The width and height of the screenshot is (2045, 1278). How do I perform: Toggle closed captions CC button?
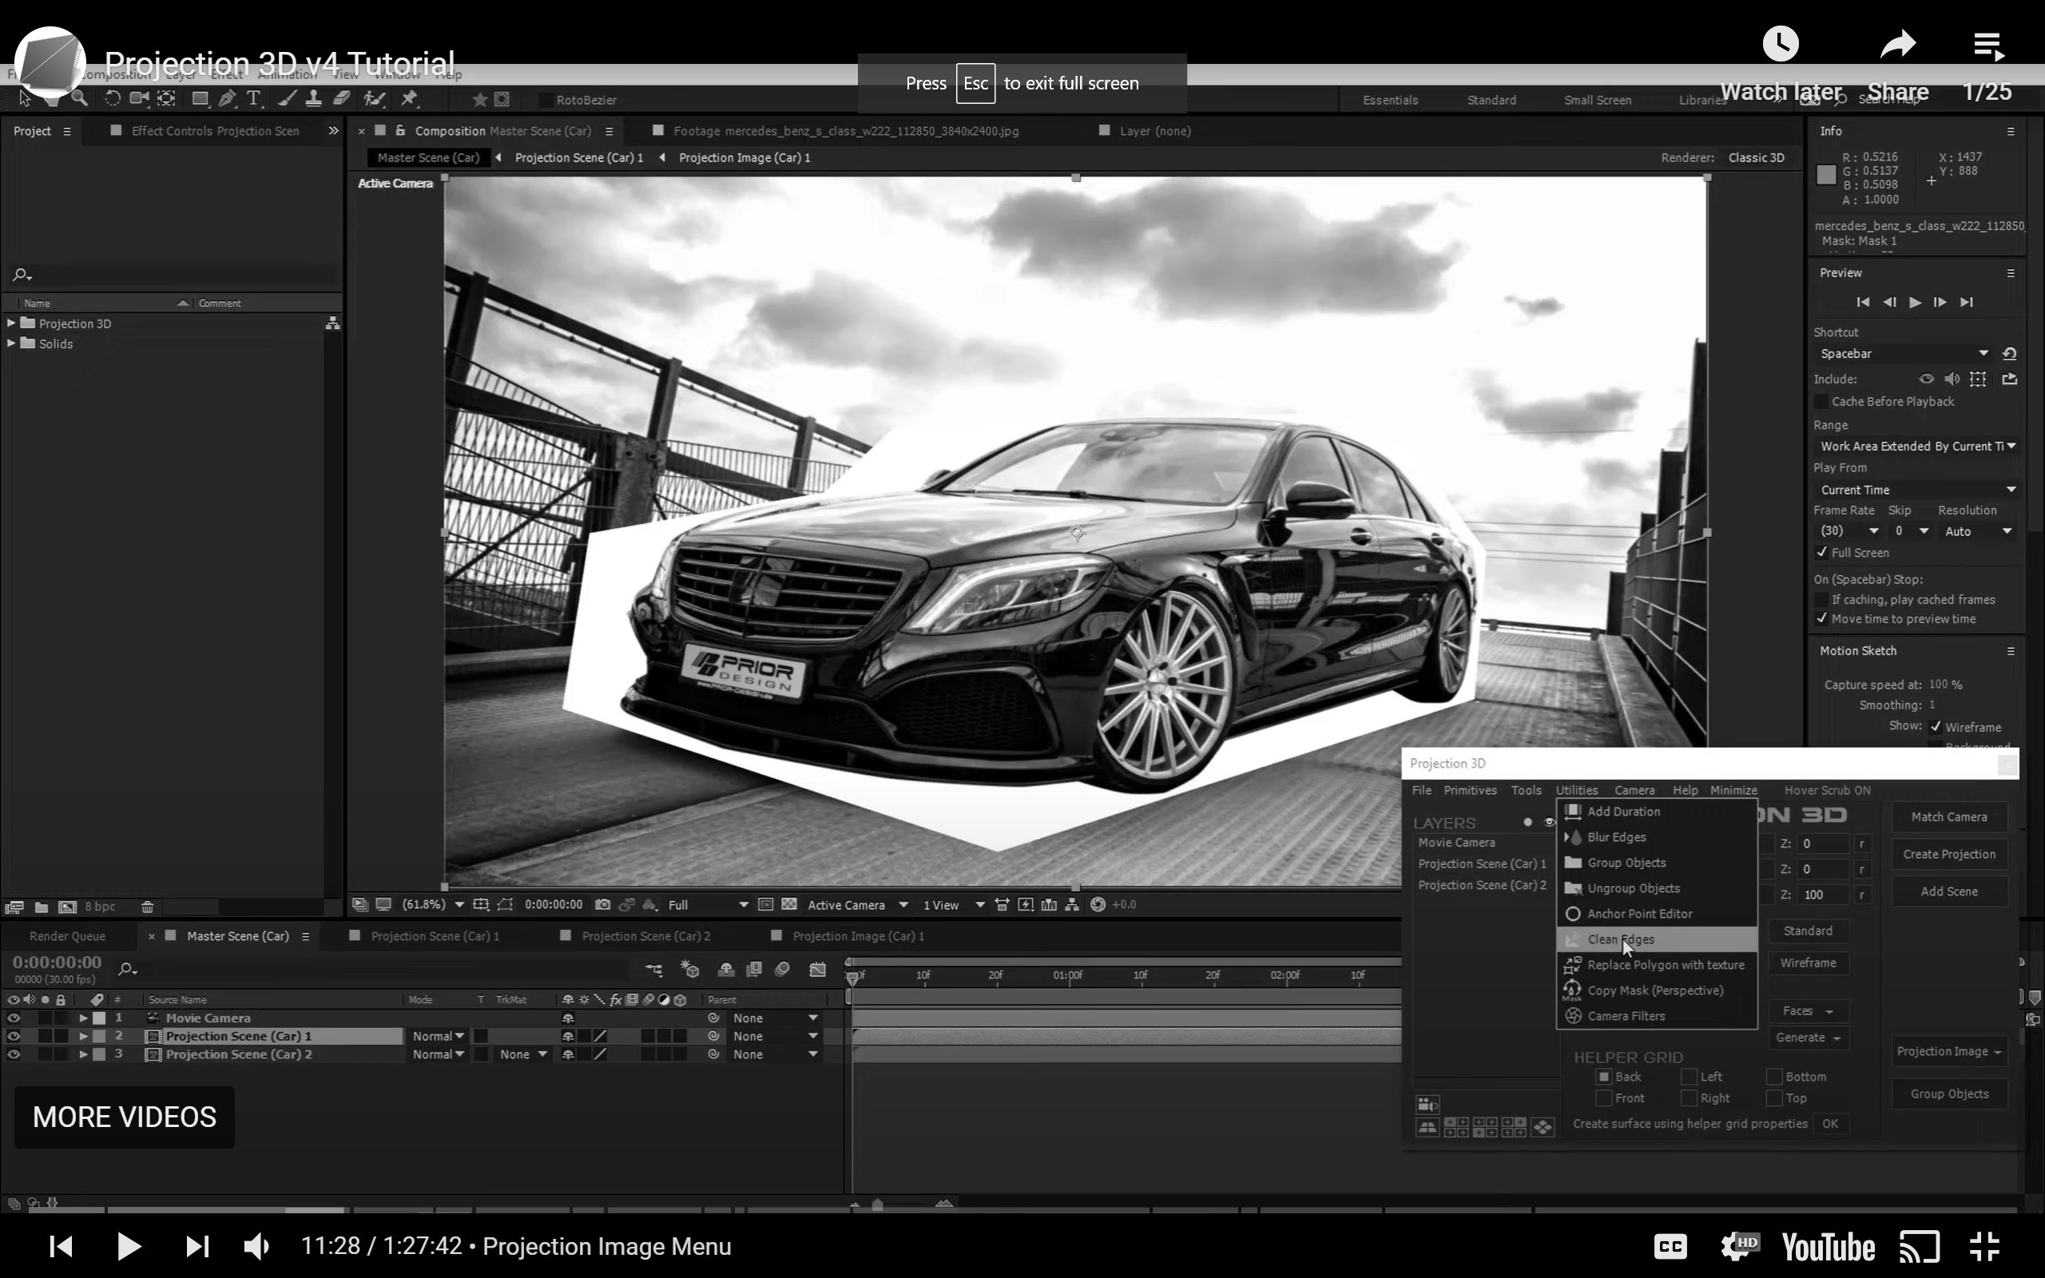click(x=1670, y=1246)
